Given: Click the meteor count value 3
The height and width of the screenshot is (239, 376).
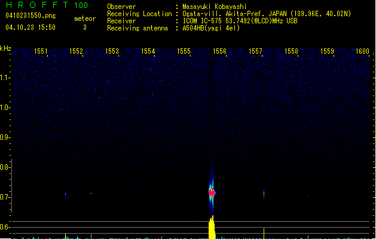Looking at the screenshot, I should click(84, 27).
